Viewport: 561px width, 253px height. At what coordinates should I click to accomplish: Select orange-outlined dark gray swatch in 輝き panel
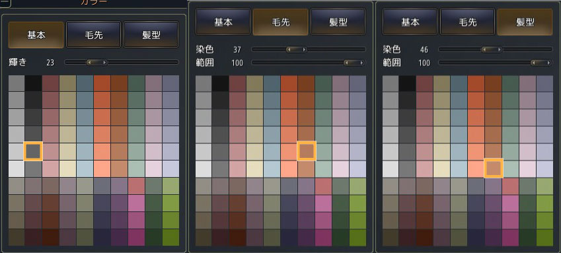[x=33, y=151]
